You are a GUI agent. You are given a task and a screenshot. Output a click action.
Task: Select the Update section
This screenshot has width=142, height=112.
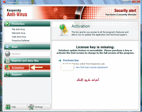click(27, 54)
